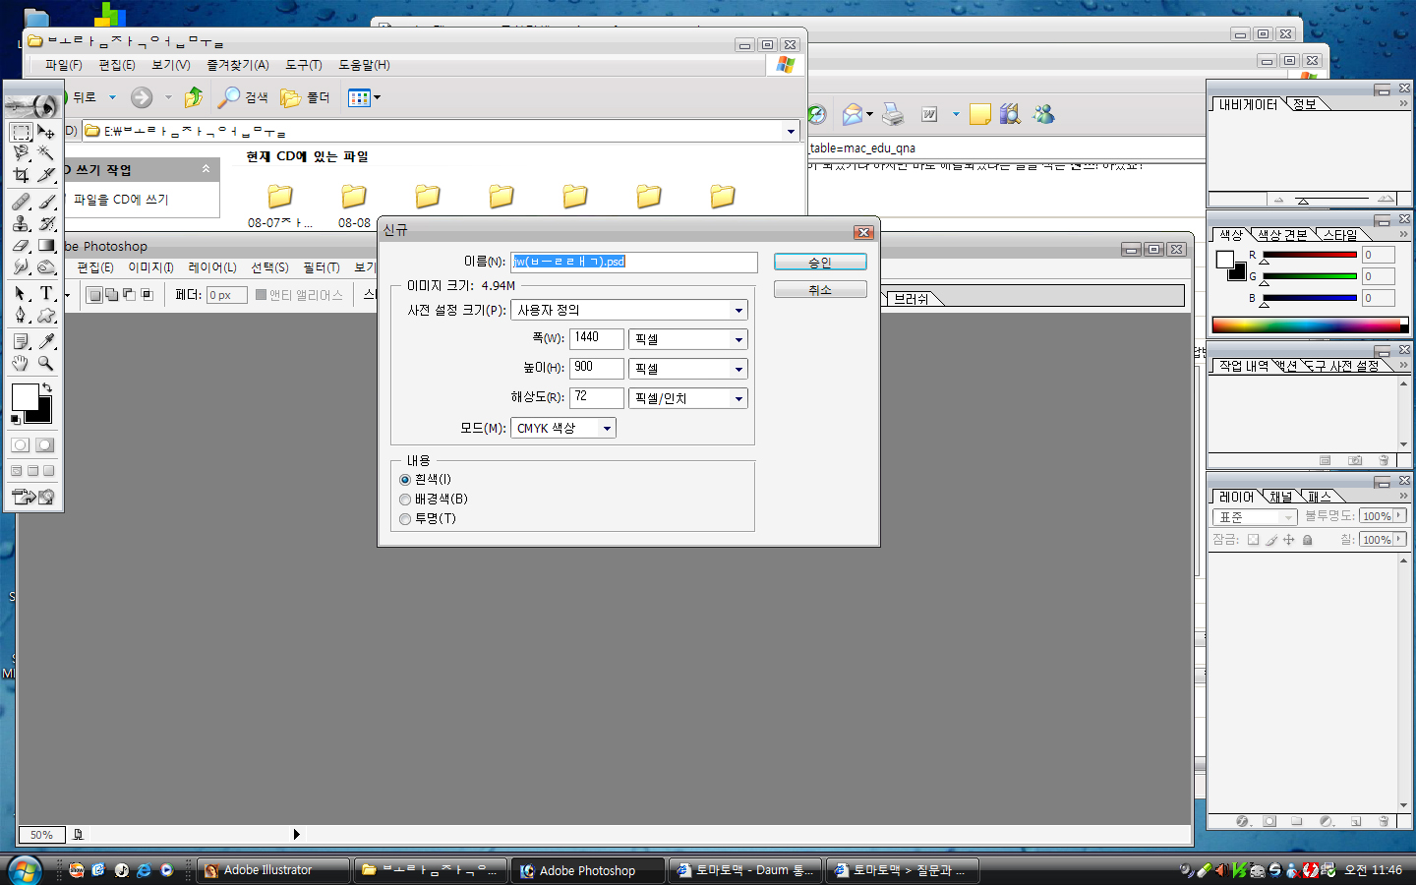Click the 취소 (Cancel) button

819,290
